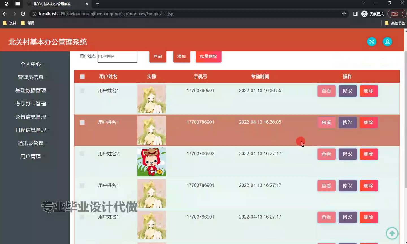Expand 个人中心 sidebar menu
This screenshot has height=244, width=407.
coord(31,64)
